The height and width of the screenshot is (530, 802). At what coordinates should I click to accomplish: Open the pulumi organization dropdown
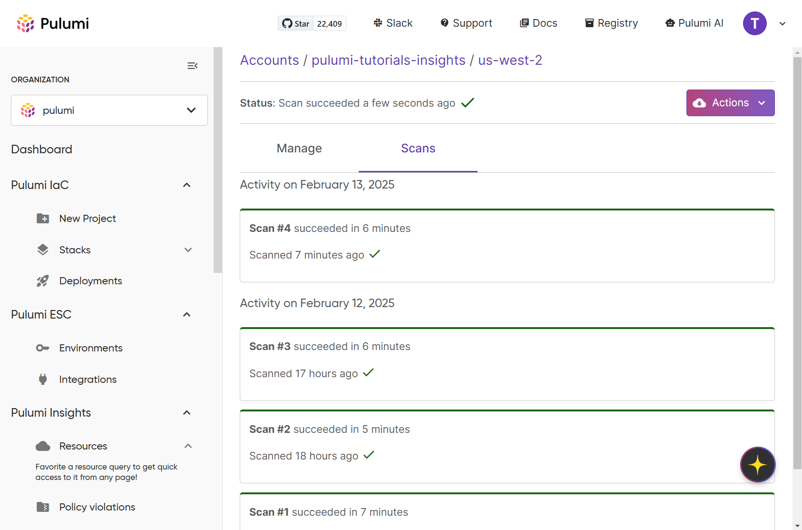point(109,110)
